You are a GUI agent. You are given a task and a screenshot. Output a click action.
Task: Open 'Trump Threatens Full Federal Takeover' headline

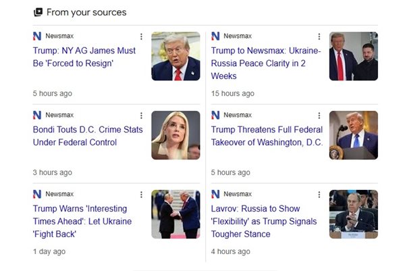click(x=267, y=136)
